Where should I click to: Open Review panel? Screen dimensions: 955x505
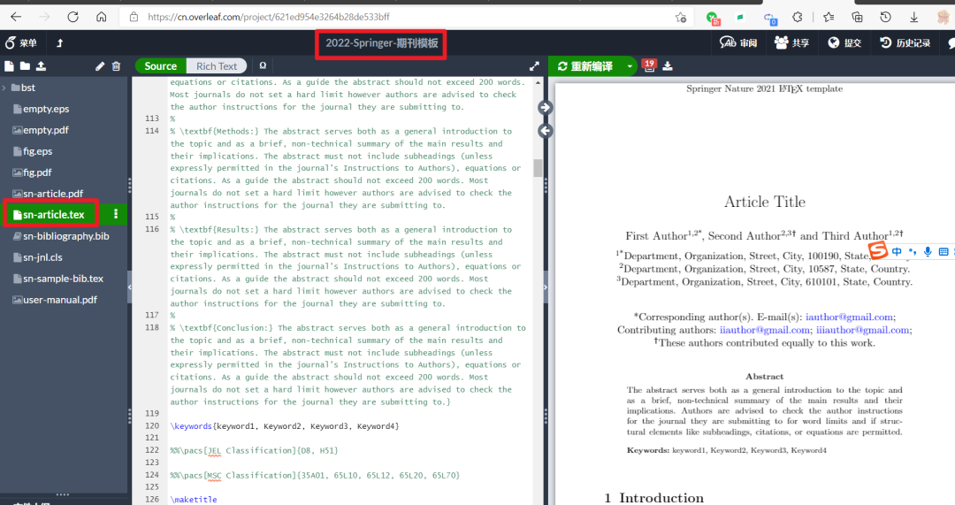pyautogui.click(x=738, y=42)
